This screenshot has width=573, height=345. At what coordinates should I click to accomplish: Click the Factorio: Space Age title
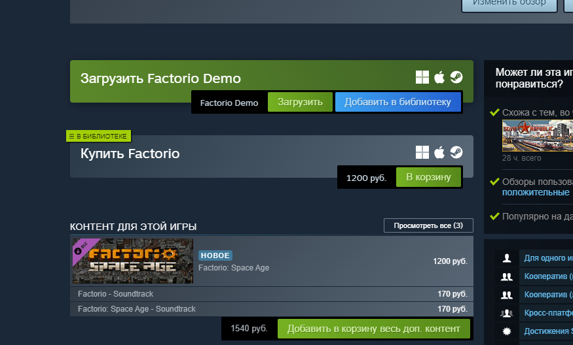pyautogui.click(x=234, y=268)
